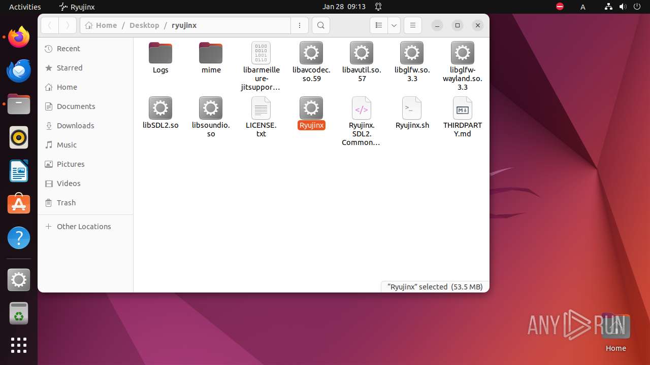Go forward in folder history
Image resolution: width=650 pixels, height=365 pixels.
tap(68, 25)
